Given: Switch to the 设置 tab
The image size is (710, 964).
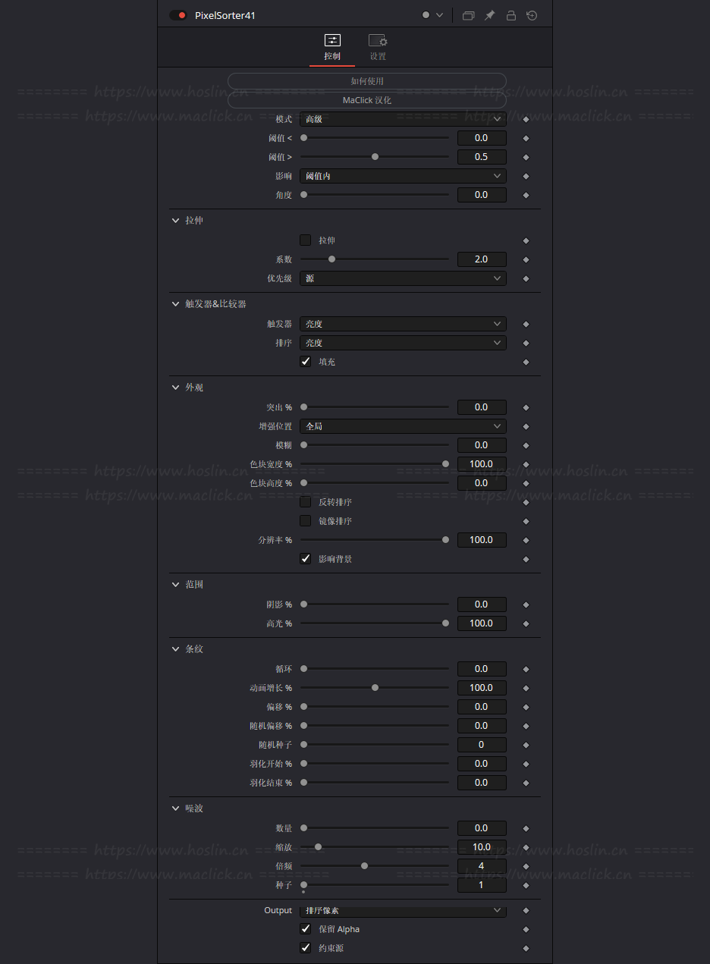Looking at the screenshot, I should 378,47.
